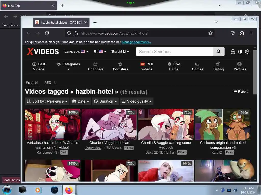Click the Search X videos input field
The width and height of the screenshot is (261, 195).
click(x=175, y=52)
